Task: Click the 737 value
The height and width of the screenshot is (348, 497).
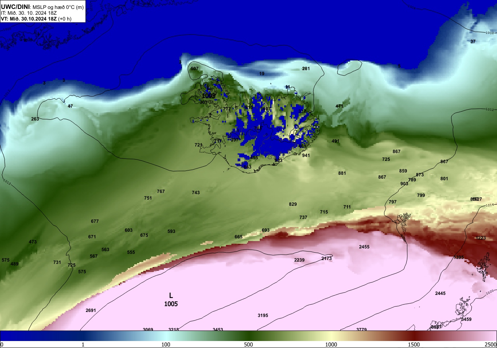Action: 303,217
